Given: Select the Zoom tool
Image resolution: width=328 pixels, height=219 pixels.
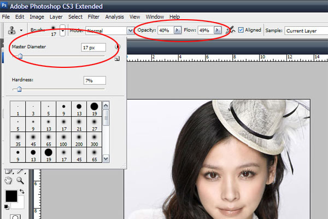Looking at the screenshot, I should (x=20, y=180).
